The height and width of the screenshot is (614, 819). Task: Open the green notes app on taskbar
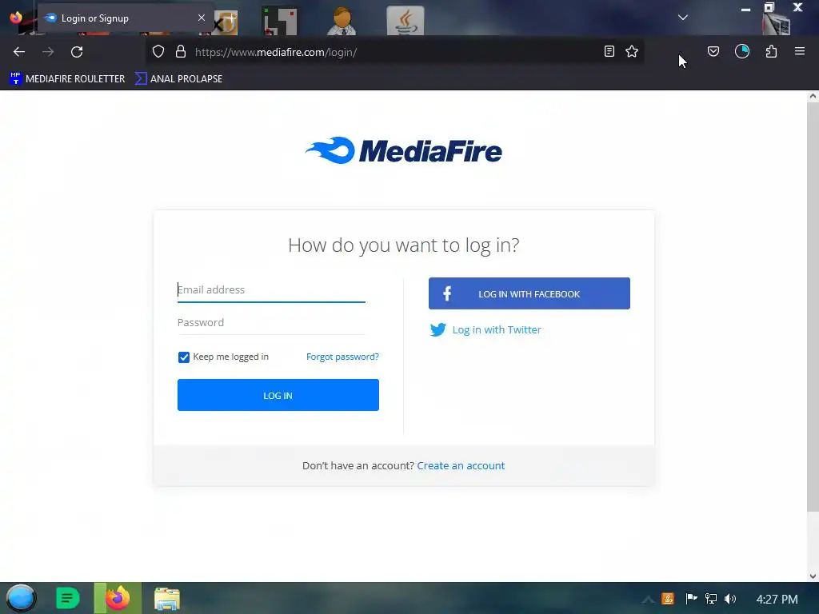[67, 598]
